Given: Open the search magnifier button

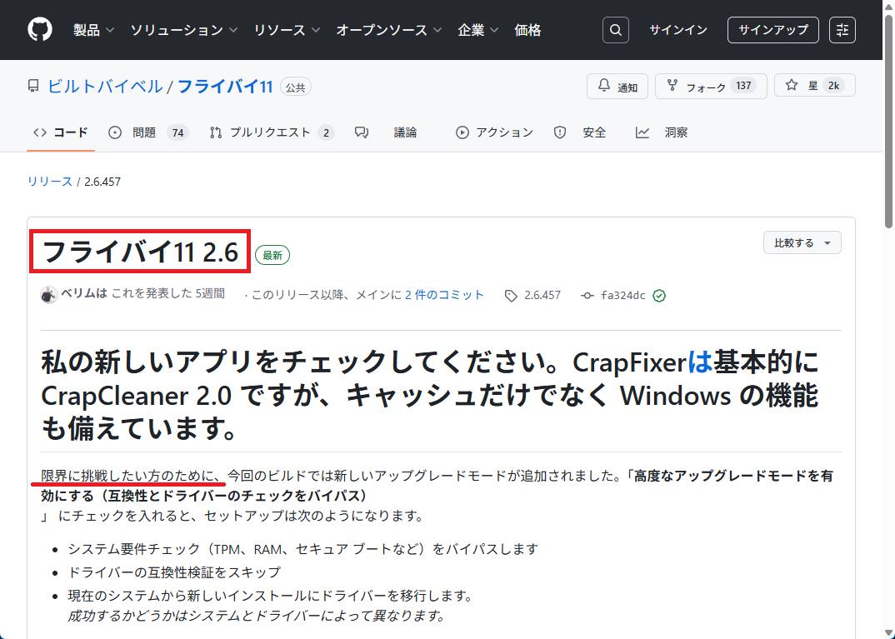Looking at the screenshot, I should coord(615,30).
